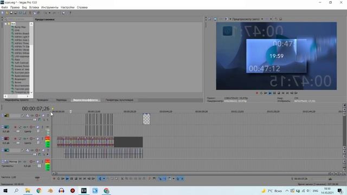
Task: Mute the second audio track
Action: [x=38, y=139]
